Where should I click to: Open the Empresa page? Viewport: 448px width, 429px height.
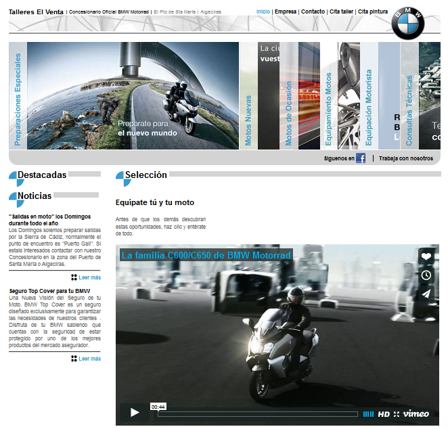pos(286,12)
